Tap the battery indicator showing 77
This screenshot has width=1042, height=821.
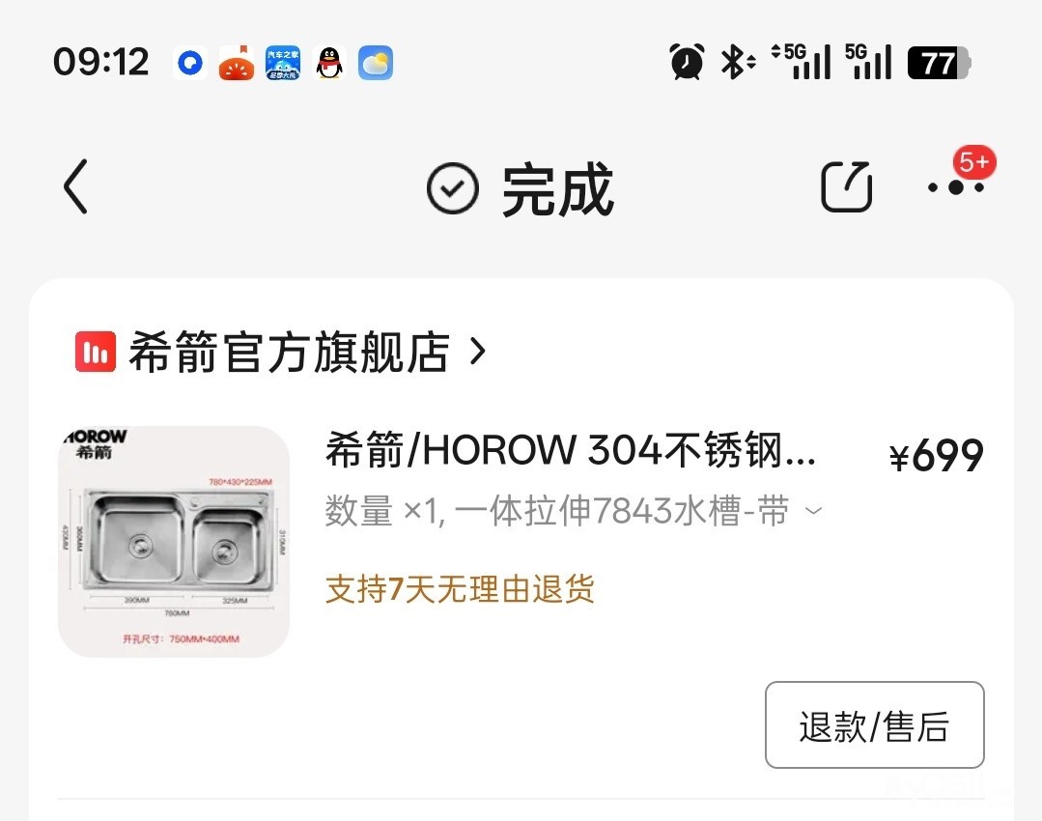coord(939,63)
